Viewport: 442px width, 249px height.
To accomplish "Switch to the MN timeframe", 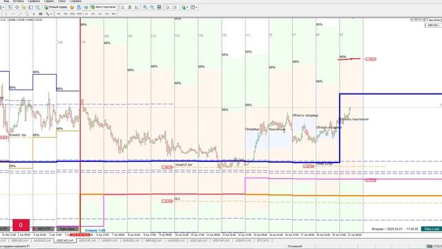I will click(114, 14).
